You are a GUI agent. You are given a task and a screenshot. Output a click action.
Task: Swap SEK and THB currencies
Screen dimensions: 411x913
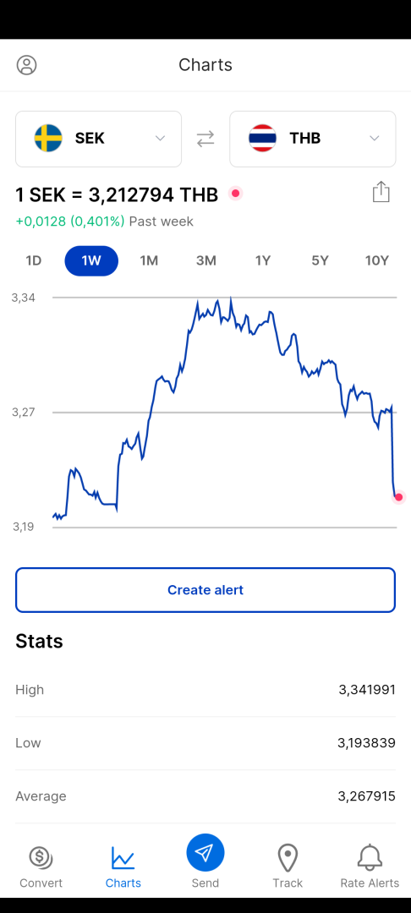[205, 139]
